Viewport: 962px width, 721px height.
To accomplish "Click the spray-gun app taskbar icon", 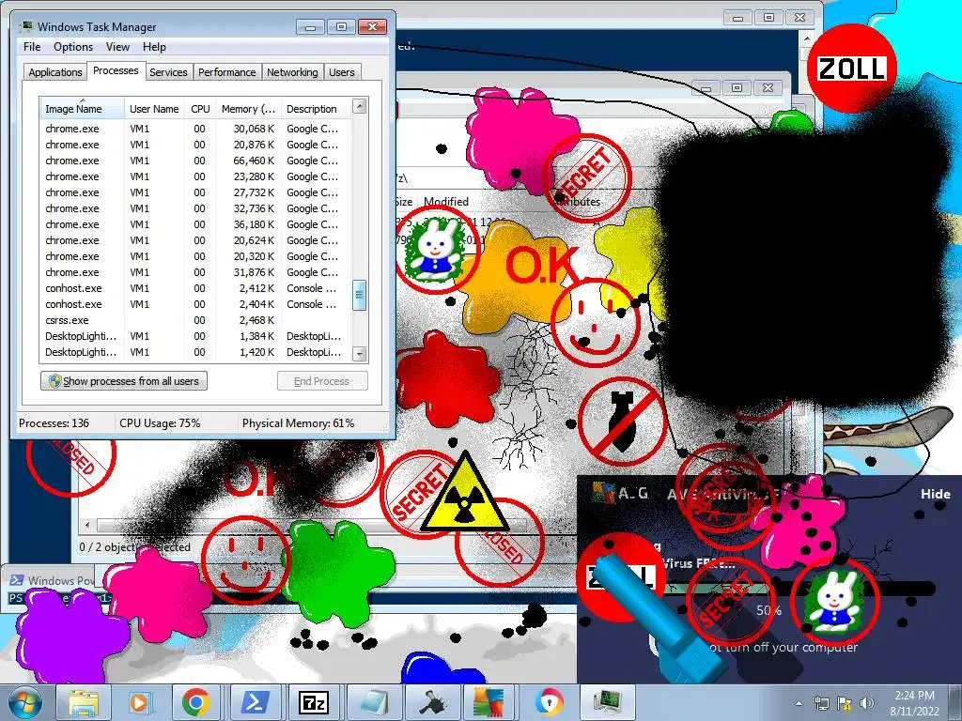I will (431, 702).
